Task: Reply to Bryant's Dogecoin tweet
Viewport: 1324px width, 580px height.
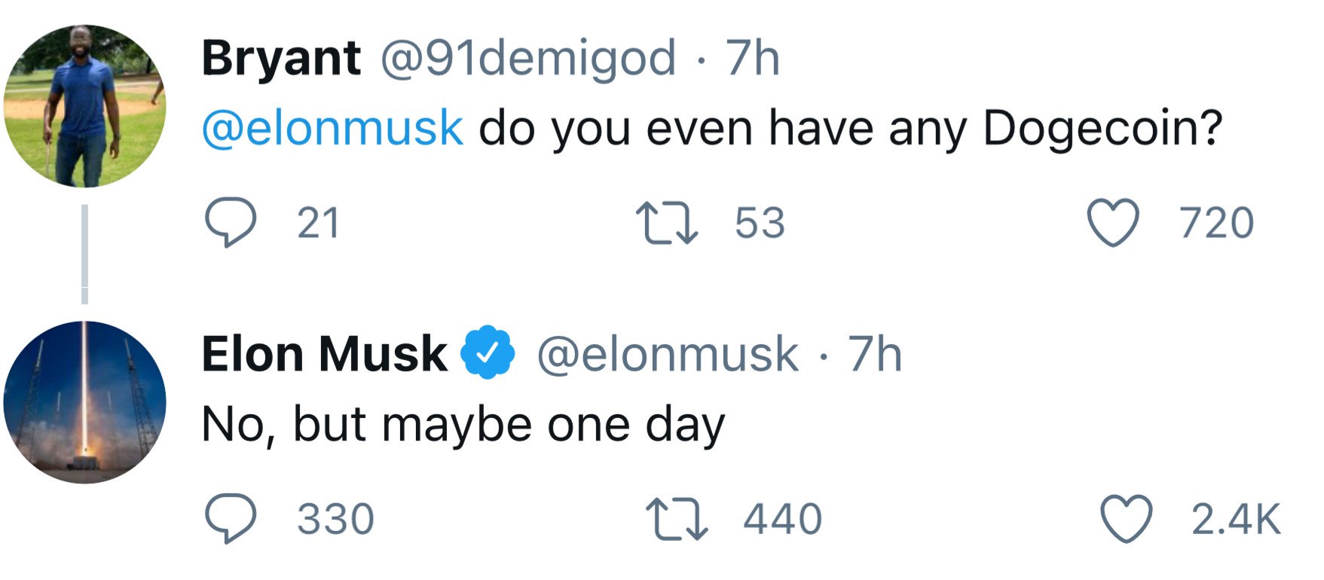Action: (x=231, y=224)
